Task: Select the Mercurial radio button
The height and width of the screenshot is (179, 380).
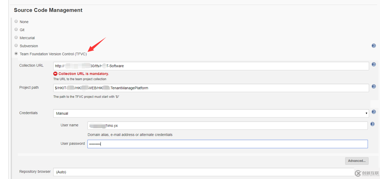Action: point(16,38)
